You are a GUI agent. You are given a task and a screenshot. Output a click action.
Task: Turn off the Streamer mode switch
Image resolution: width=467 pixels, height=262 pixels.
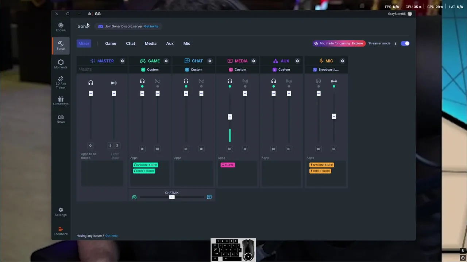pyautogui.click(x=405, y=43)
